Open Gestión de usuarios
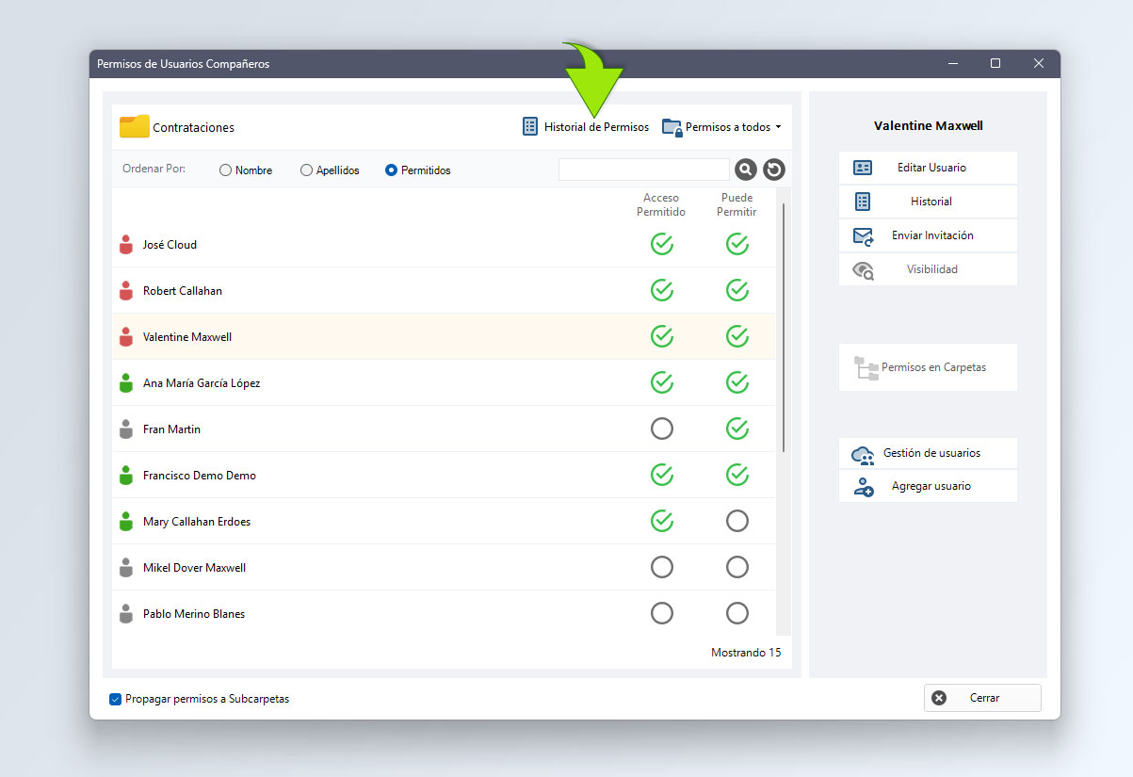This screenshot has width=1133, height=777. pyautogui.click(x=928, y=453)
